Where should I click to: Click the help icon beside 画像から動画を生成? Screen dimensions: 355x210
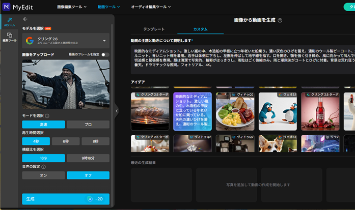(280, 20)
